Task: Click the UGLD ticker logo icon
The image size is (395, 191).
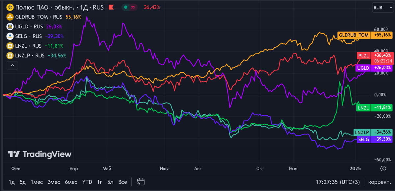Action: click(x=10, y=27)
